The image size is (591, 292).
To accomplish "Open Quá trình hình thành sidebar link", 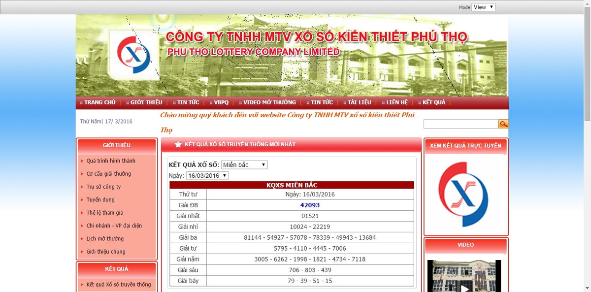I will coord(111,161).
